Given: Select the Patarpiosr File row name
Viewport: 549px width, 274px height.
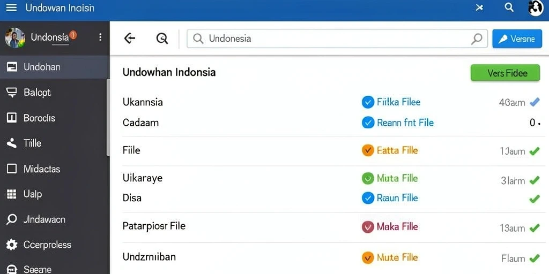Looking at the screenshot, I should (154, 226).
